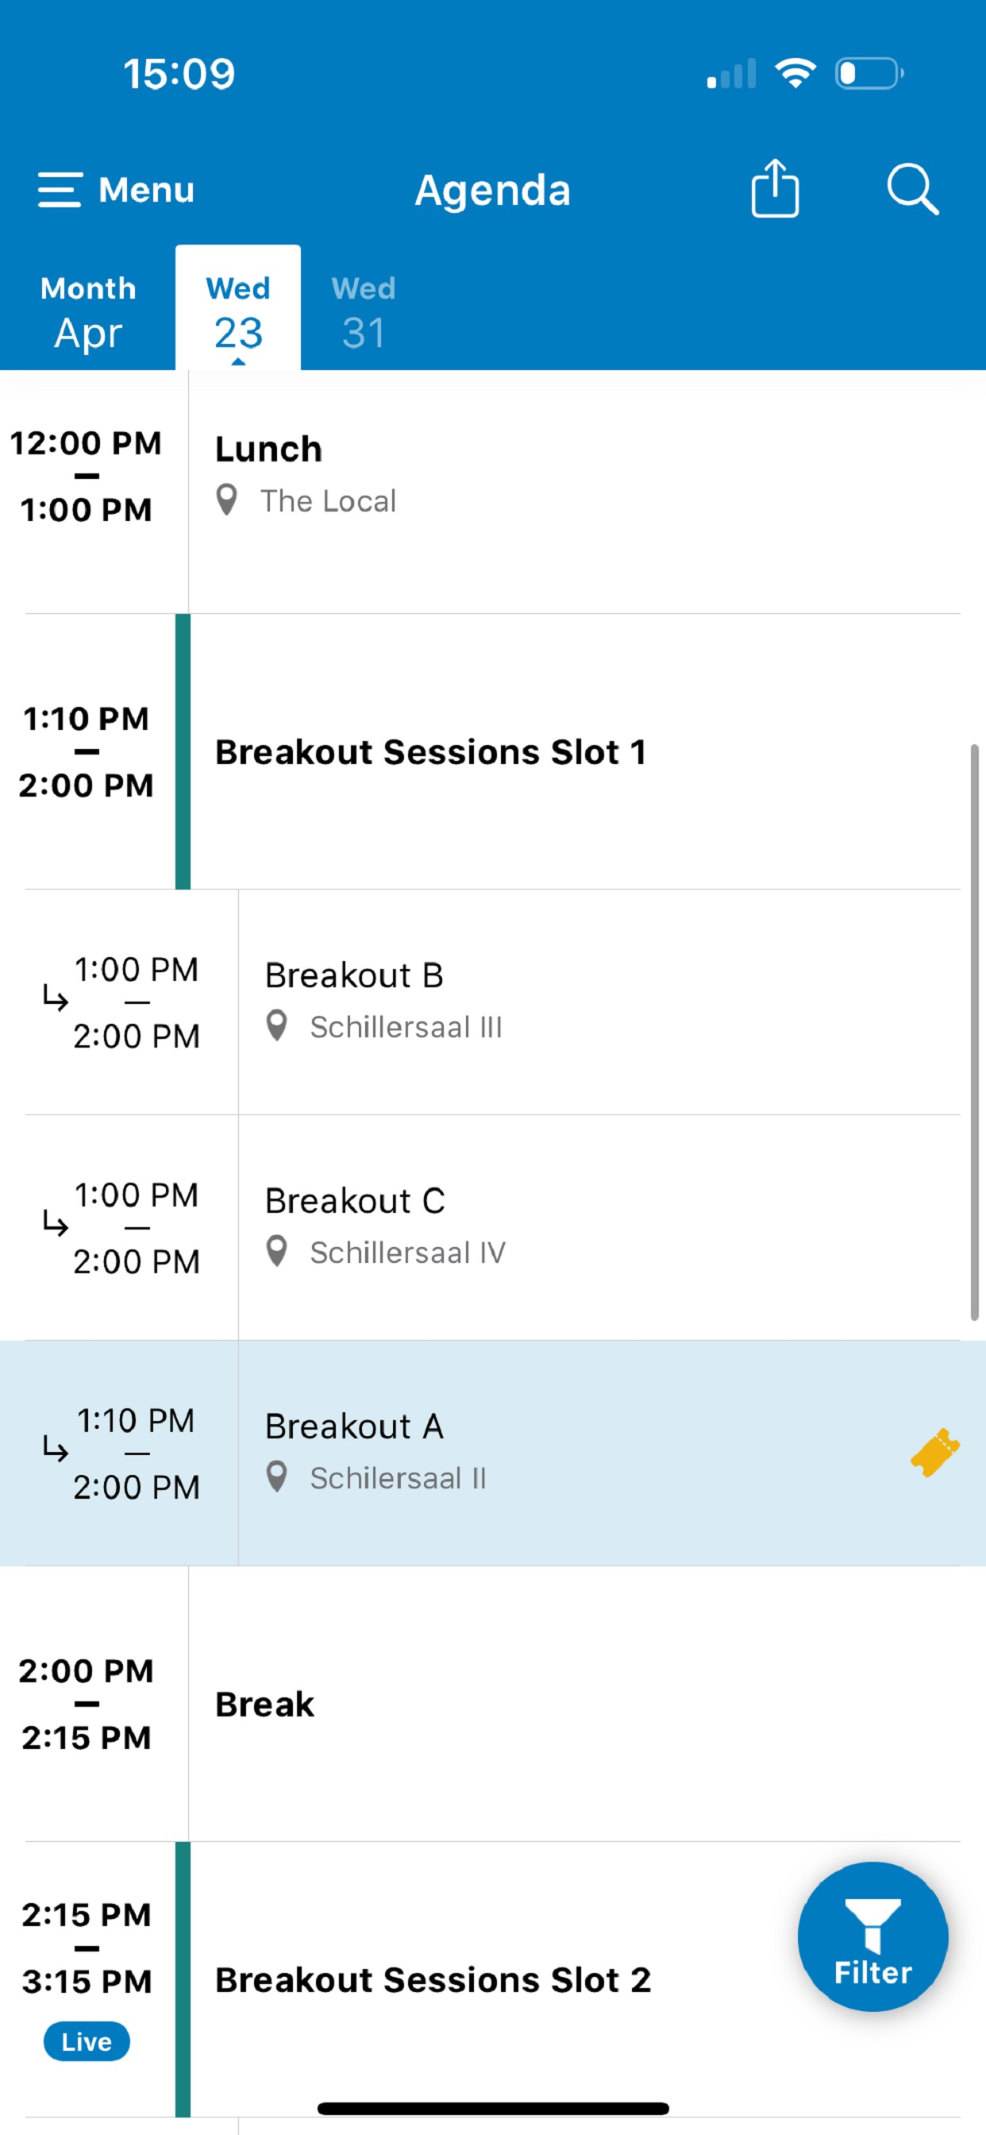
Task: Tap the location pin beside Schilersaal II
Action: click(277, 1477)
